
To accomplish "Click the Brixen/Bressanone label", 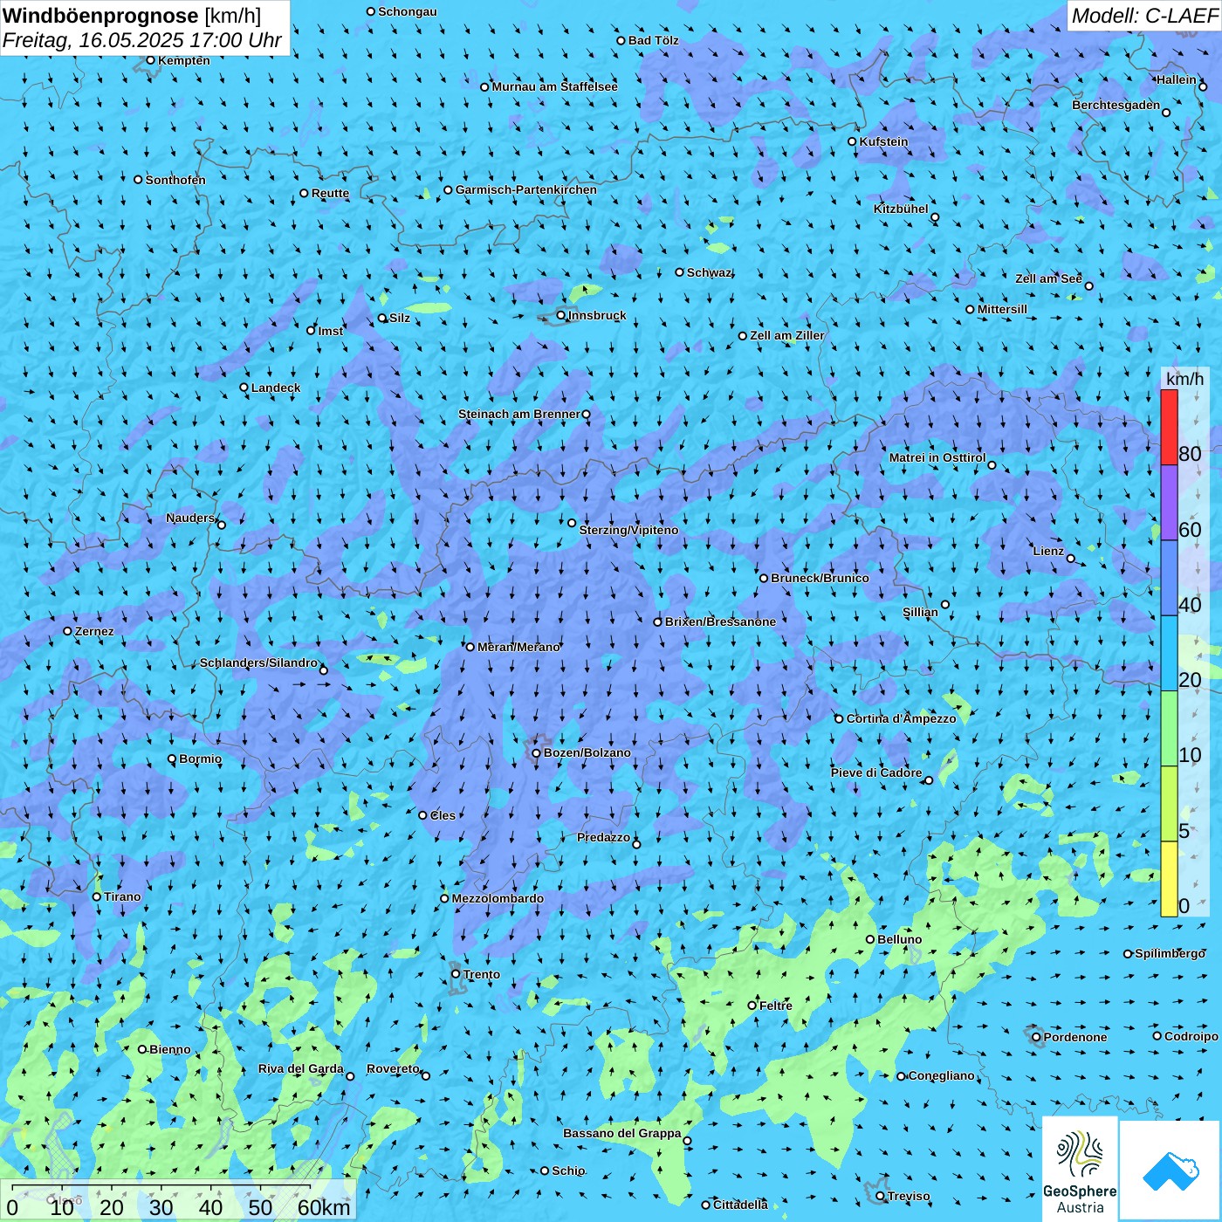I will point(720,621).
